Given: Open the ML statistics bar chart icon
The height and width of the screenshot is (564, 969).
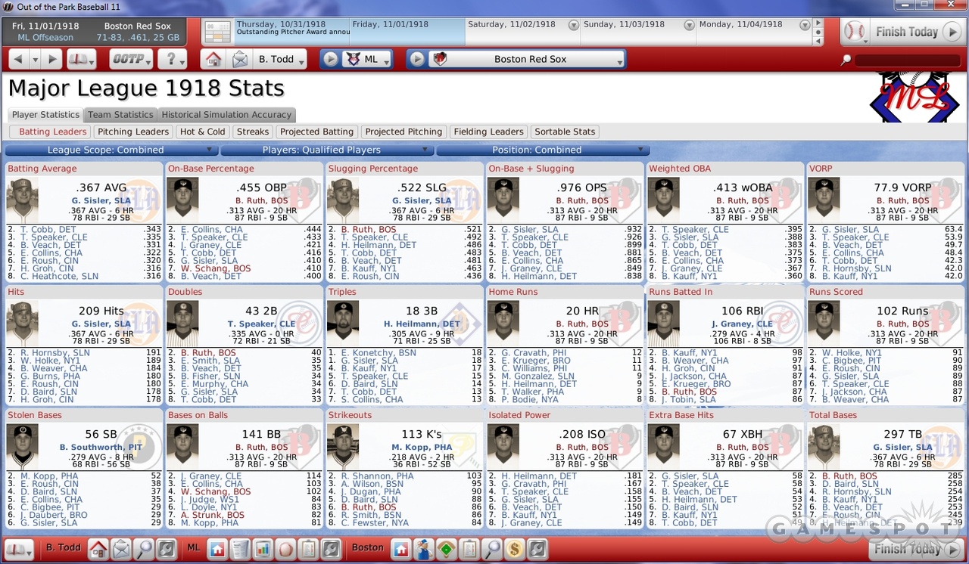Looking at the screenshot, I should tap(263, 549).
